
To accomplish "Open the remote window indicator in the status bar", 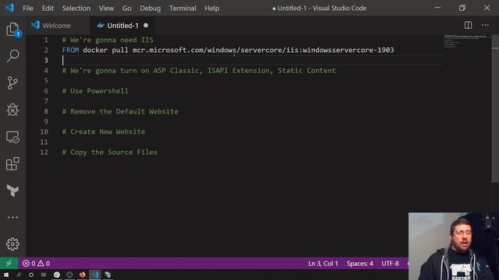I will click(x=9, y=263).
